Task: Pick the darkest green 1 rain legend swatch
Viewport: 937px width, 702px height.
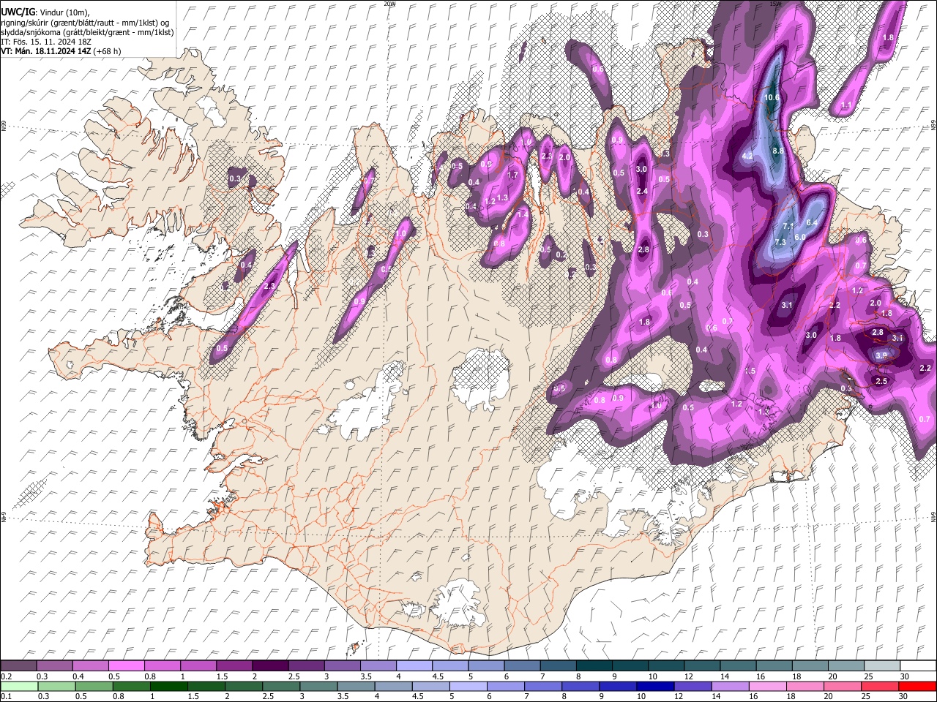Action: coord(169,686)
